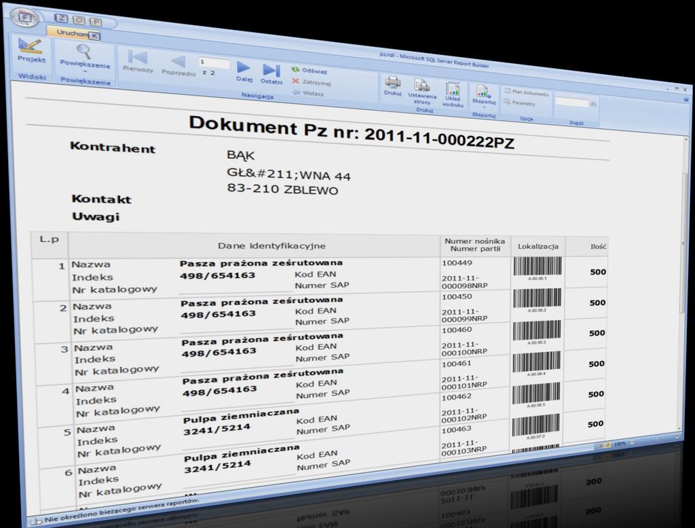The height and width of the screenshot is (528, 695).
Task: Click the run view icon in status bar
Action: (606, 444)
